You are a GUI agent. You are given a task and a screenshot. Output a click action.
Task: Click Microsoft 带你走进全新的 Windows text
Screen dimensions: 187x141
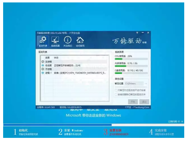93,115
